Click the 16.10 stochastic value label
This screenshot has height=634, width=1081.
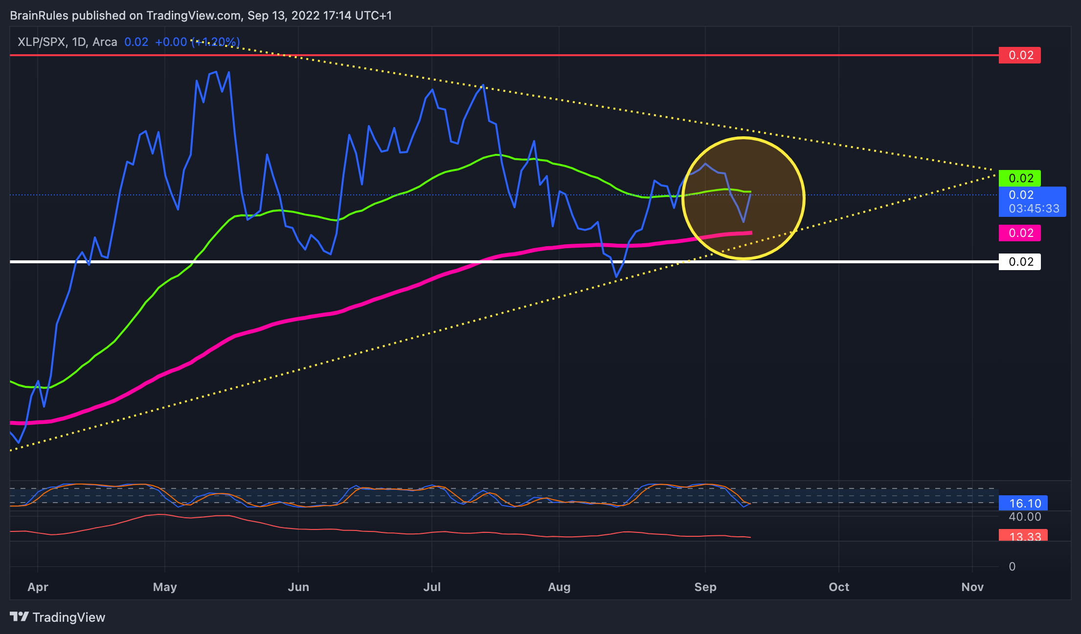(x=1023, y=503)
